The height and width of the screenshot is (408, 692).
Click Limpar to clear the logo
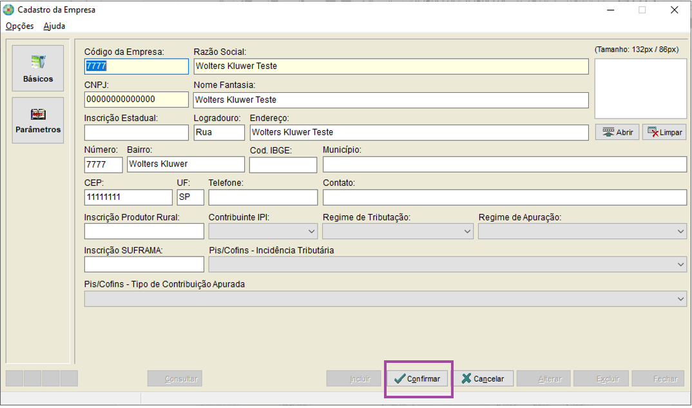click(664, 132)
